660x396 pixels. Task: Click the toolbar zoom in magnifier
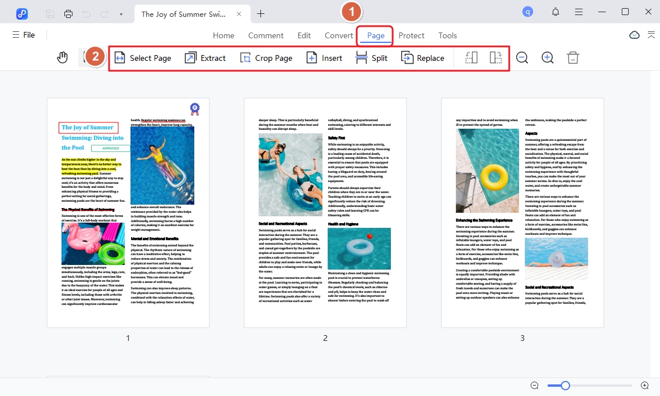pyautogui.click(x=547, y=58)
